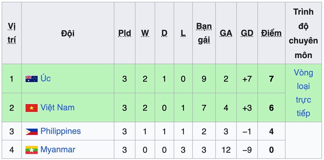
Task: Click the GD column header abbreviation
Action: click(247, 33)
